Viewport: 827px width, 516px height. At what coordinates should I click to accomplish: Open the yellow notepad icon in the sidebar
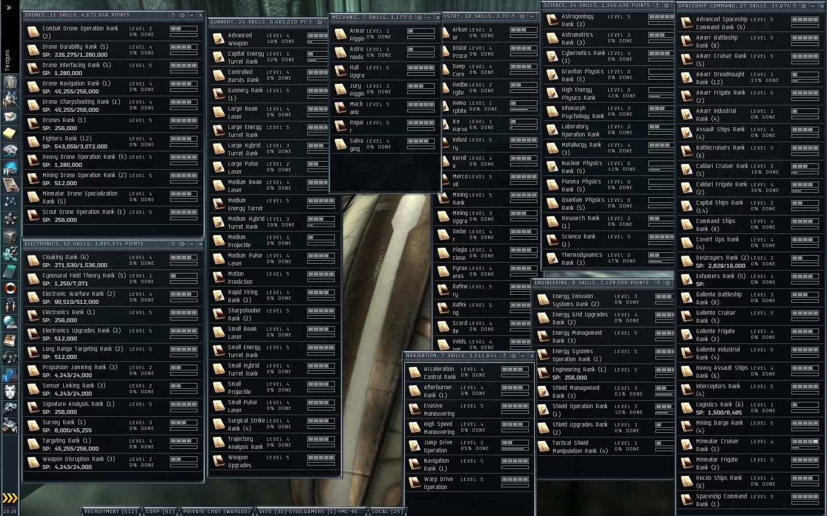pyautogui.click(x=10, y=134)
